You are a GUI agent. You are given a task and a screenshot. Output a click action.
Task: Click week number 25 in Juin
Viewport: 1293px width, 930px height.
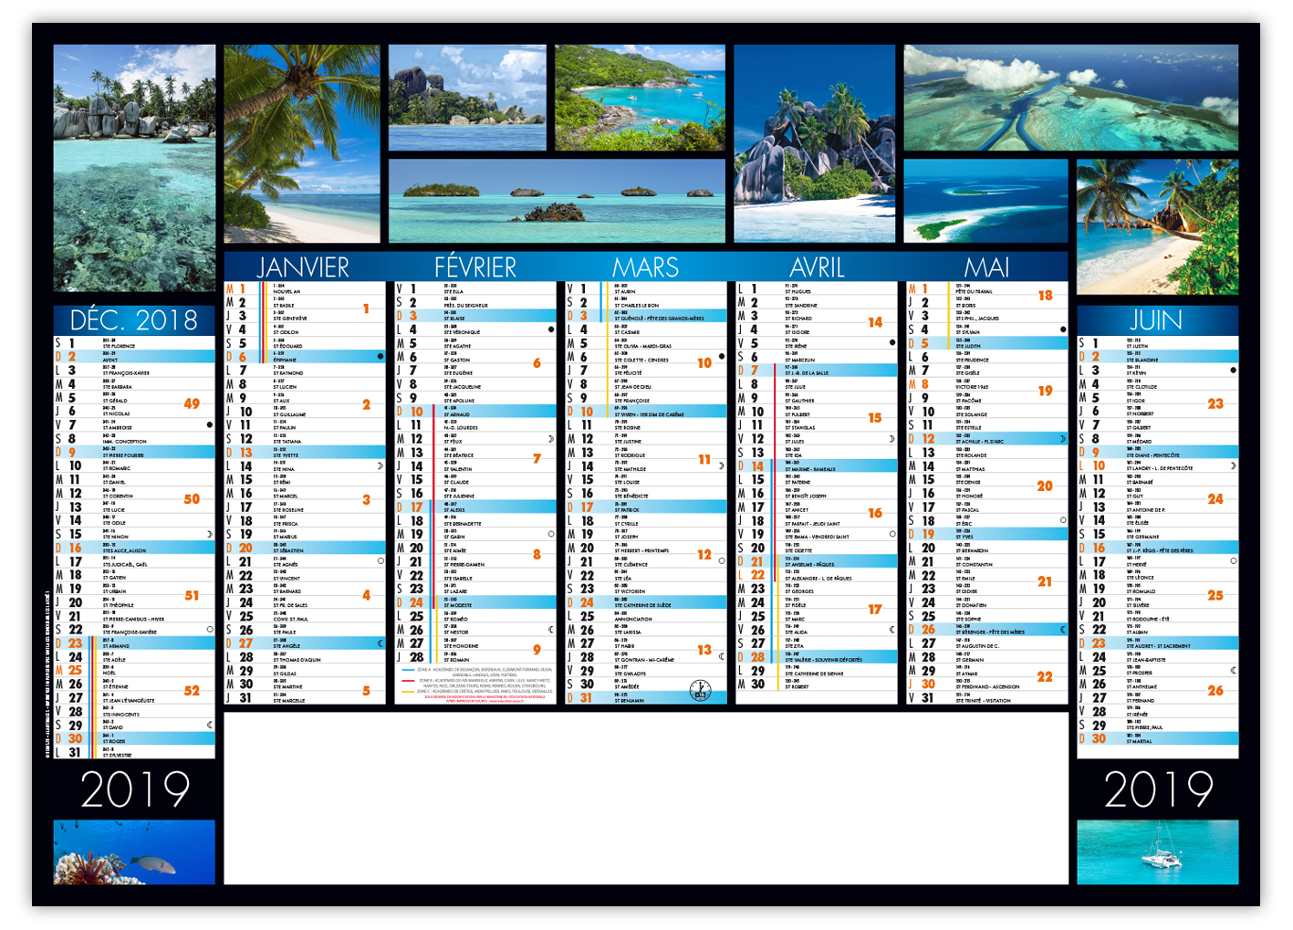1215,595
